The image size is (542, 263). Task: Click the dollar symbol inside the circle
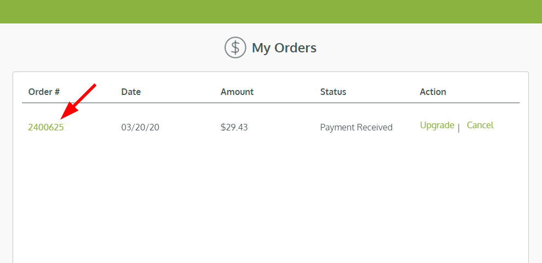point(235,47)
